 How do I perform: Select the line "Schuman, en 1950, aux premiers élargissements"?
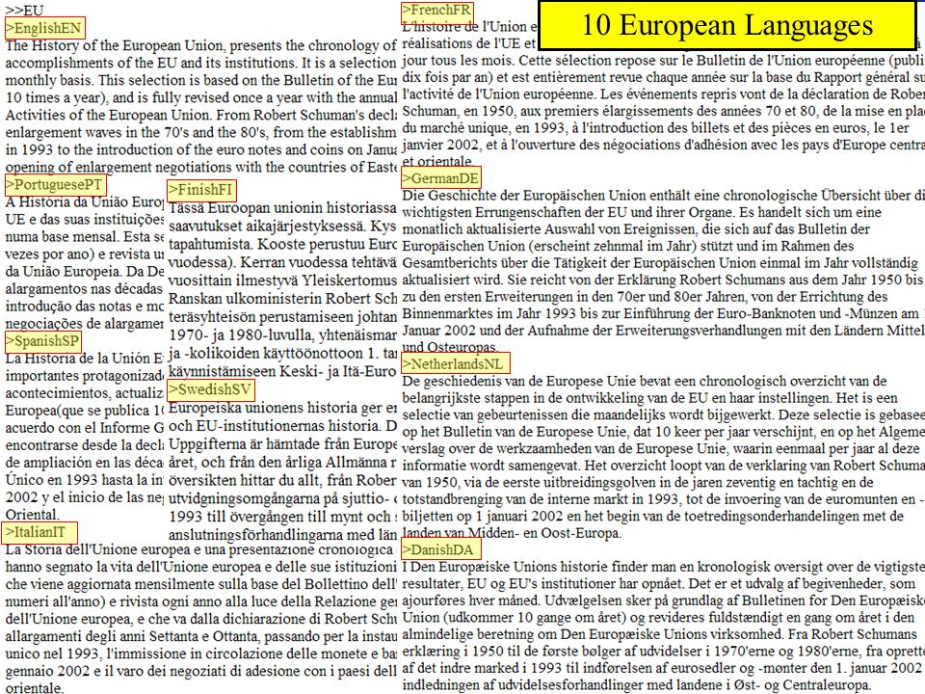point(663,111)
